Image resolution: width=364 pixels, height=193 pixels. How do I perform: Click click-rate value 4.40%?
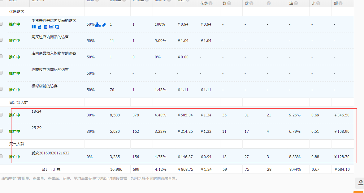click(160, 115)
